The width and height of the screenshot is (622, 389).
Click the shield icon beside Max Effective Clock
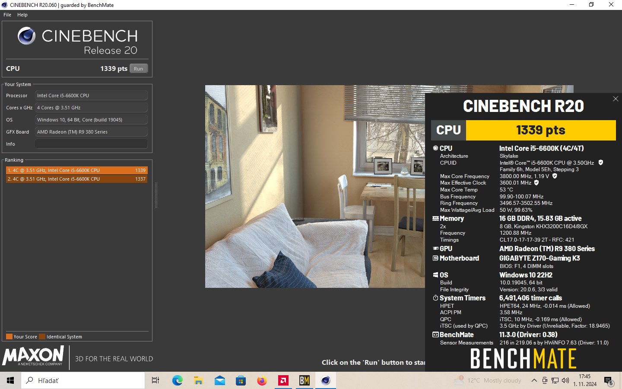pos(536,183)
